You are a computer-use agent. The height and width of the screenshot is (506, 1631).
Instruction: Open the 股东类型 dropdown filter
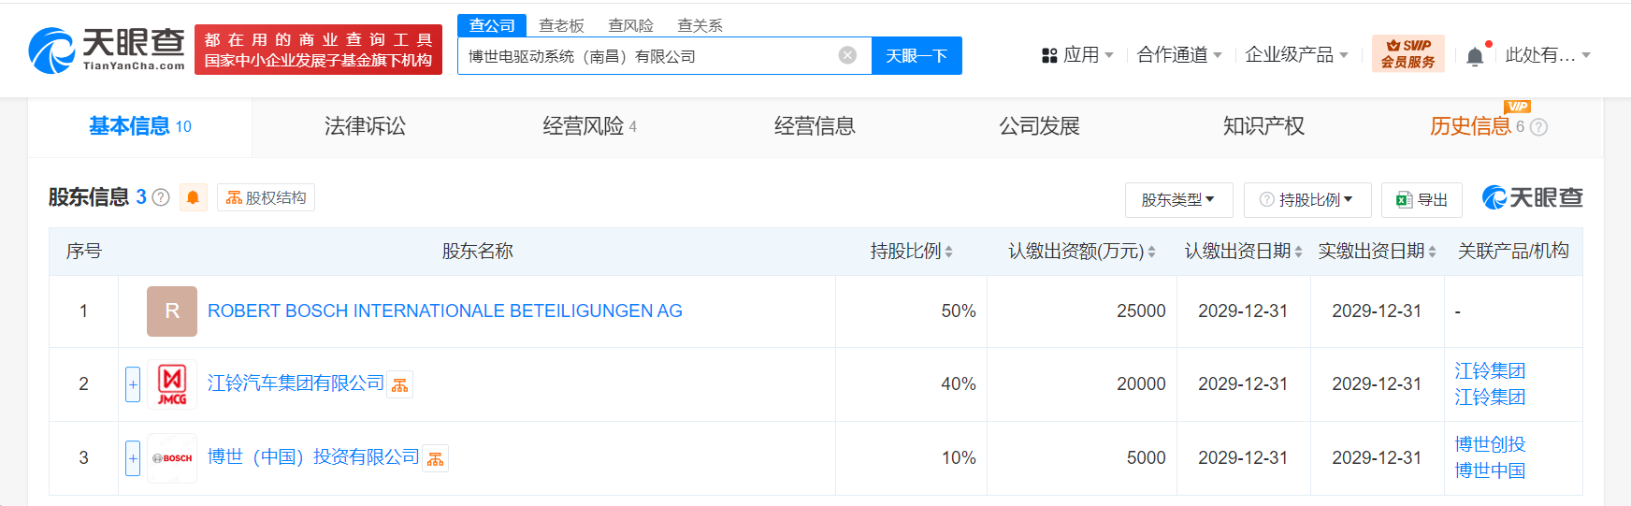pos(1178,200)
